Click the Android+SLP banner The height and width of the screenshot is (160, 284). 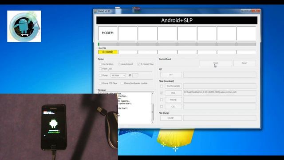coord(177,20)
